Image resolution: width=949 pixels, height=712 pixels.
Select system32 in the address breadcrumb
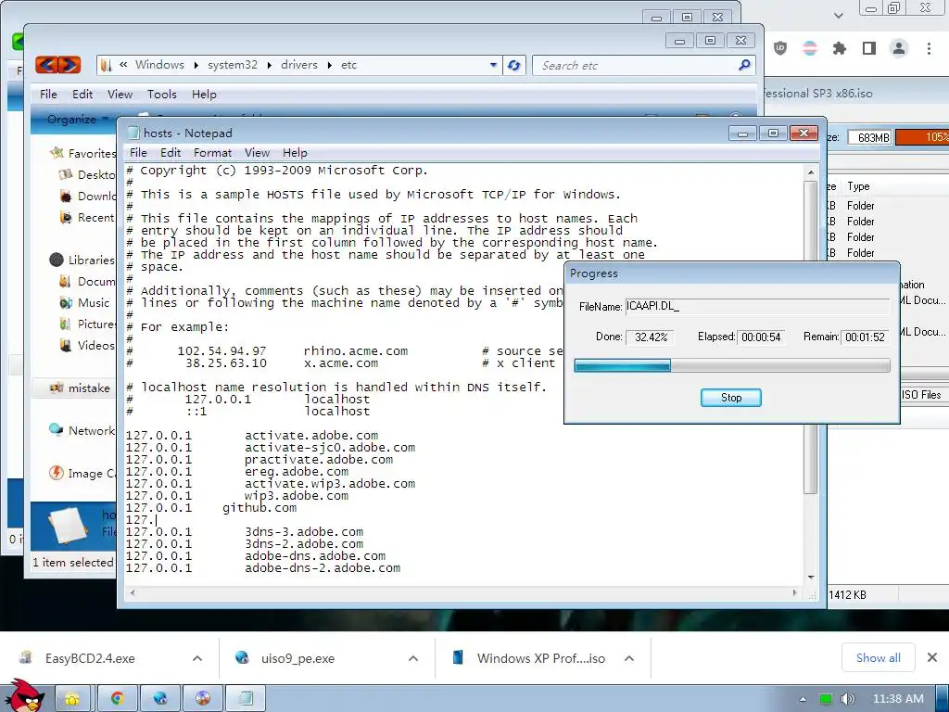(x=233, y=65)
